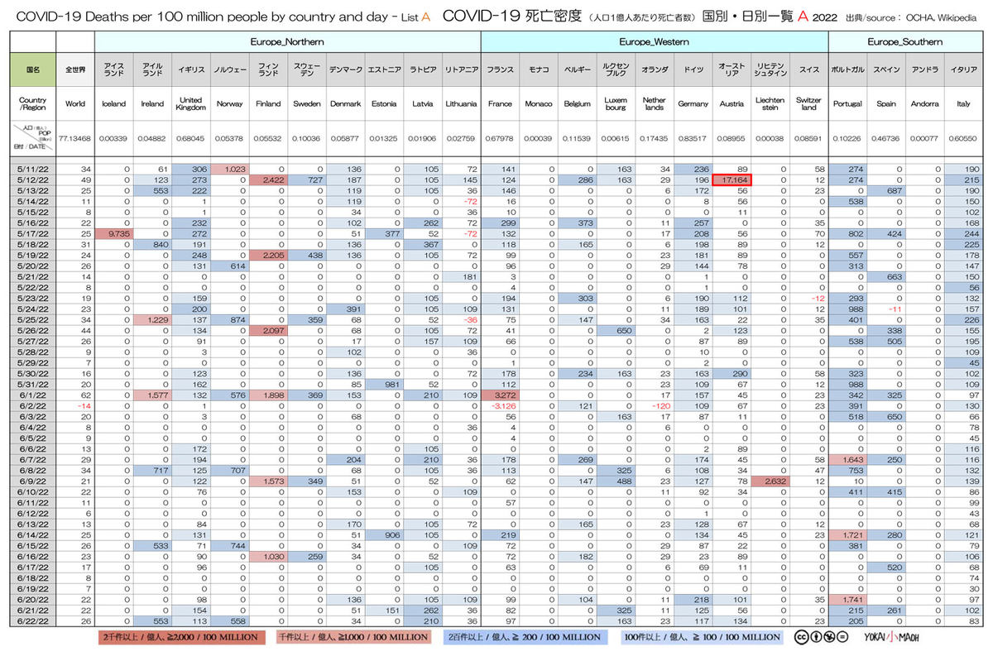Screen dimensions: 993x651
Task: Click the negative France value -3,126
Action: [x=500, y=406]
